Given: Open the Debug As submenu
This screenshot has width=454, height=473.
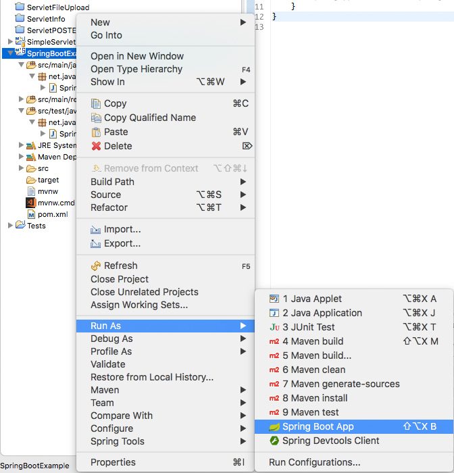Looking at the screenshot, I should click(x=166, y=339).
